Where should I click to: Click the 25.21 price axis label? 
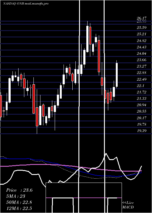point(142,34)
